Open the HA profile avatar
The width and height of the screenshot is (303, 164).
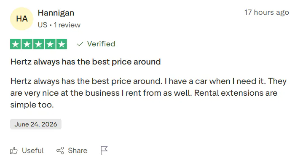tap(21, 19)
